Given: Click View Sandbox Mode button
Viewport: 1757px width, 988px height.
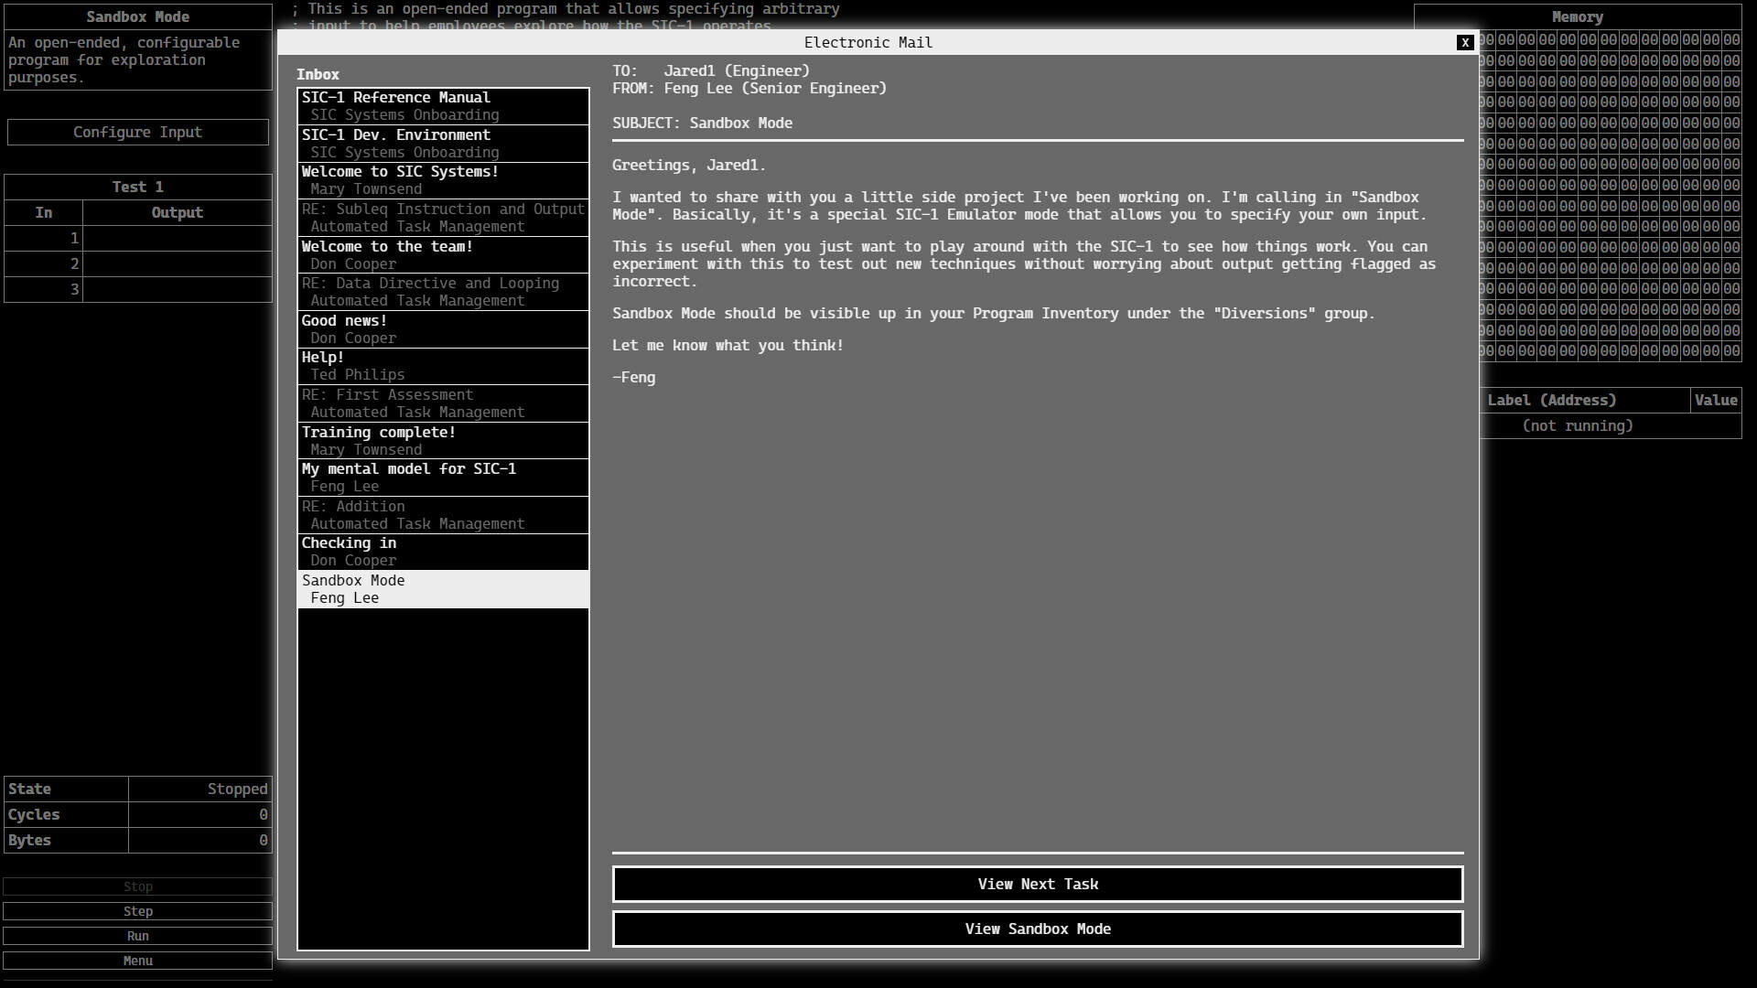Looking at the screenshot, I should click(1037, 929).
